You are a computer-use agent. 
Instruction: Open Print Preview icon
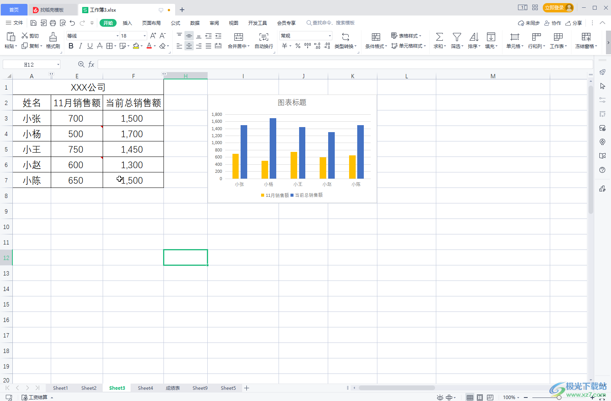coord(63,23)
